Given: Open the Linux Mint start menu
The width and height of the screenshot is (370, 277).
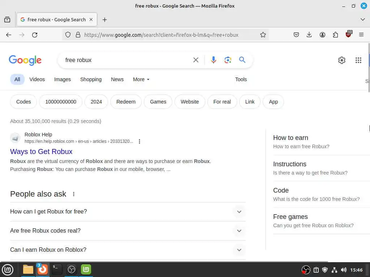Looking at the screenshot, I should (8, 269).
